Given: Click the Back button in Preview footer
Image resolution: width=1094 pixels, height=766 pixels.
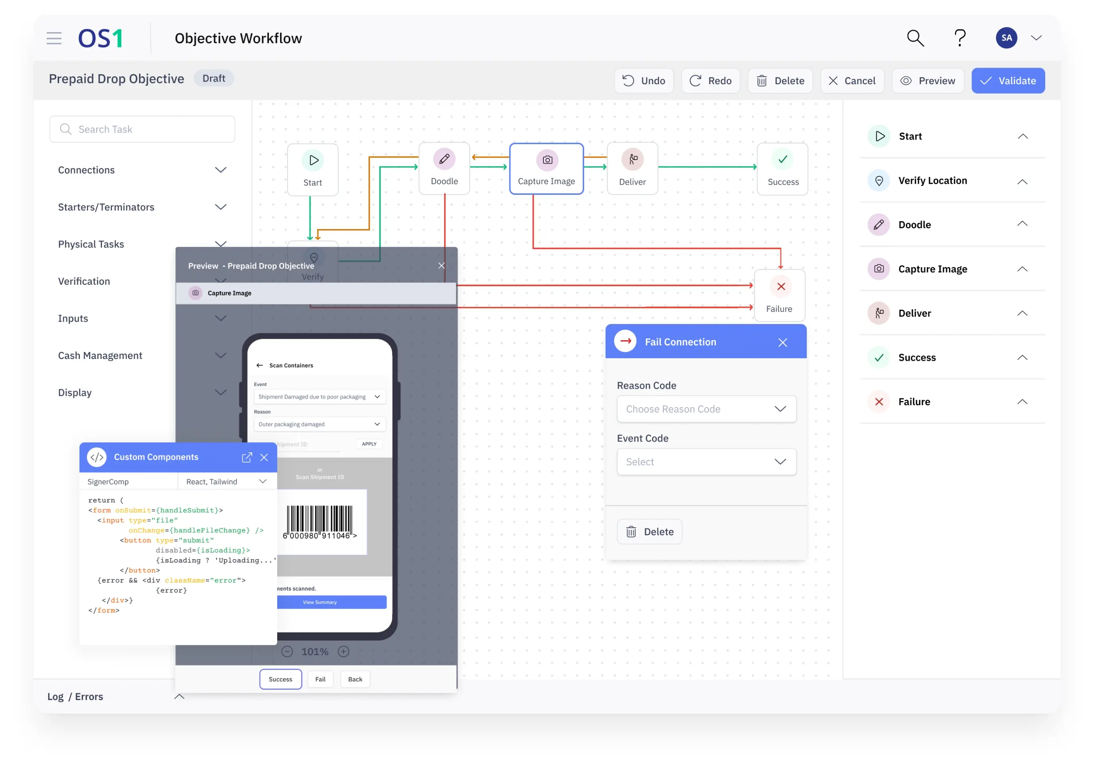Looking at the screenshot, I should point(355,679).
